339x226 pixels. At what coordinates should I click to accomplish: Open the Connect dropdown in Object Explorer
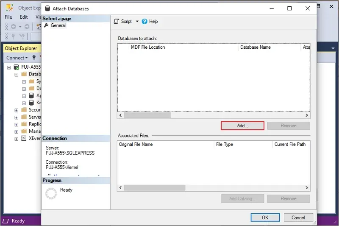pyautogui.click(x=17, y=58)
